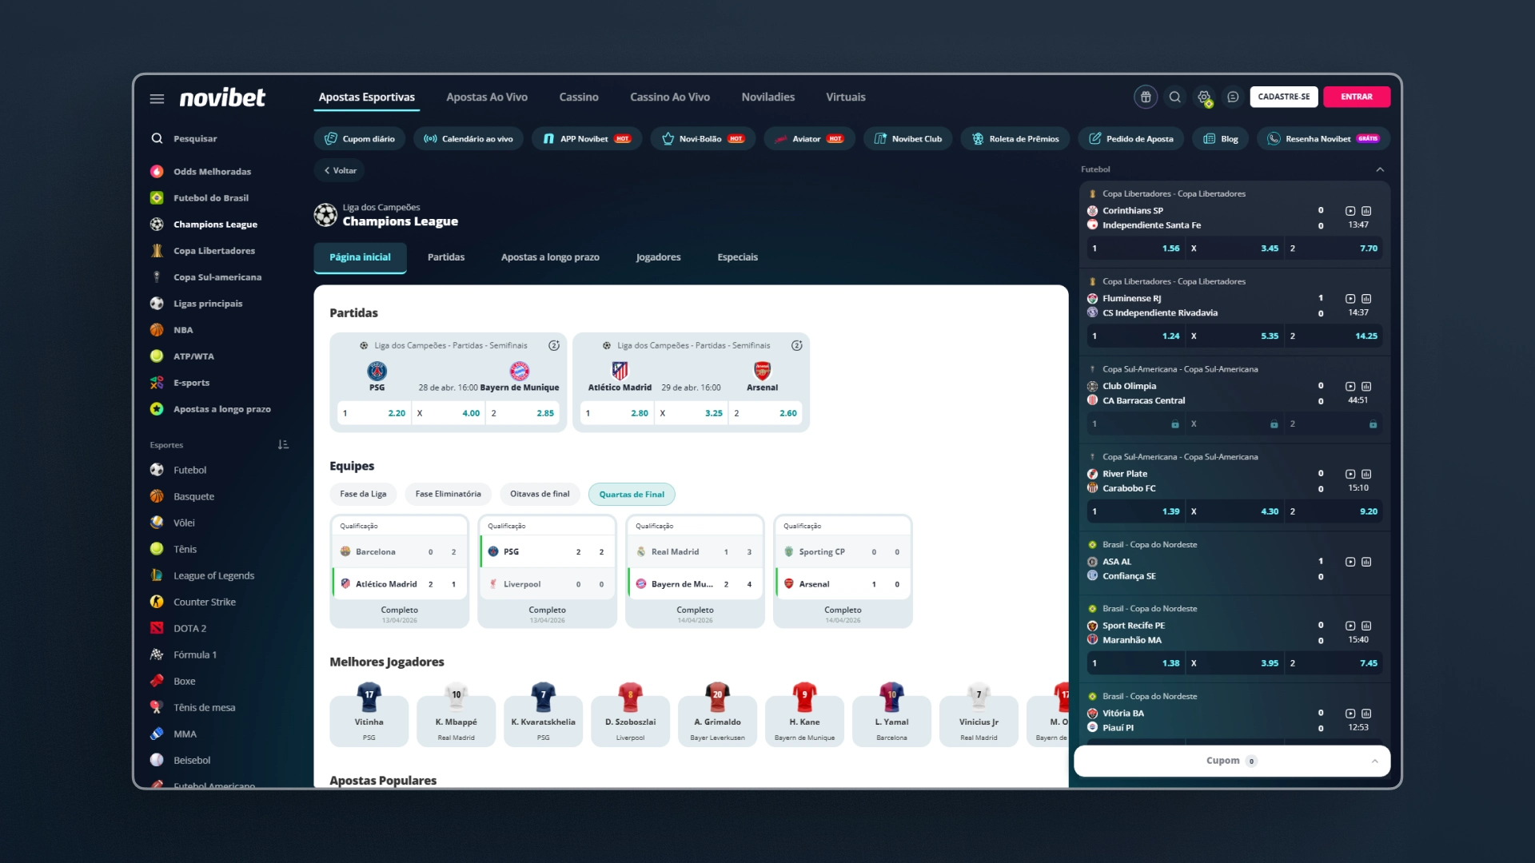Open Roleta de Prêmios shortcut
This screenshot has height=863, width=1535.
coord(1015,139)
